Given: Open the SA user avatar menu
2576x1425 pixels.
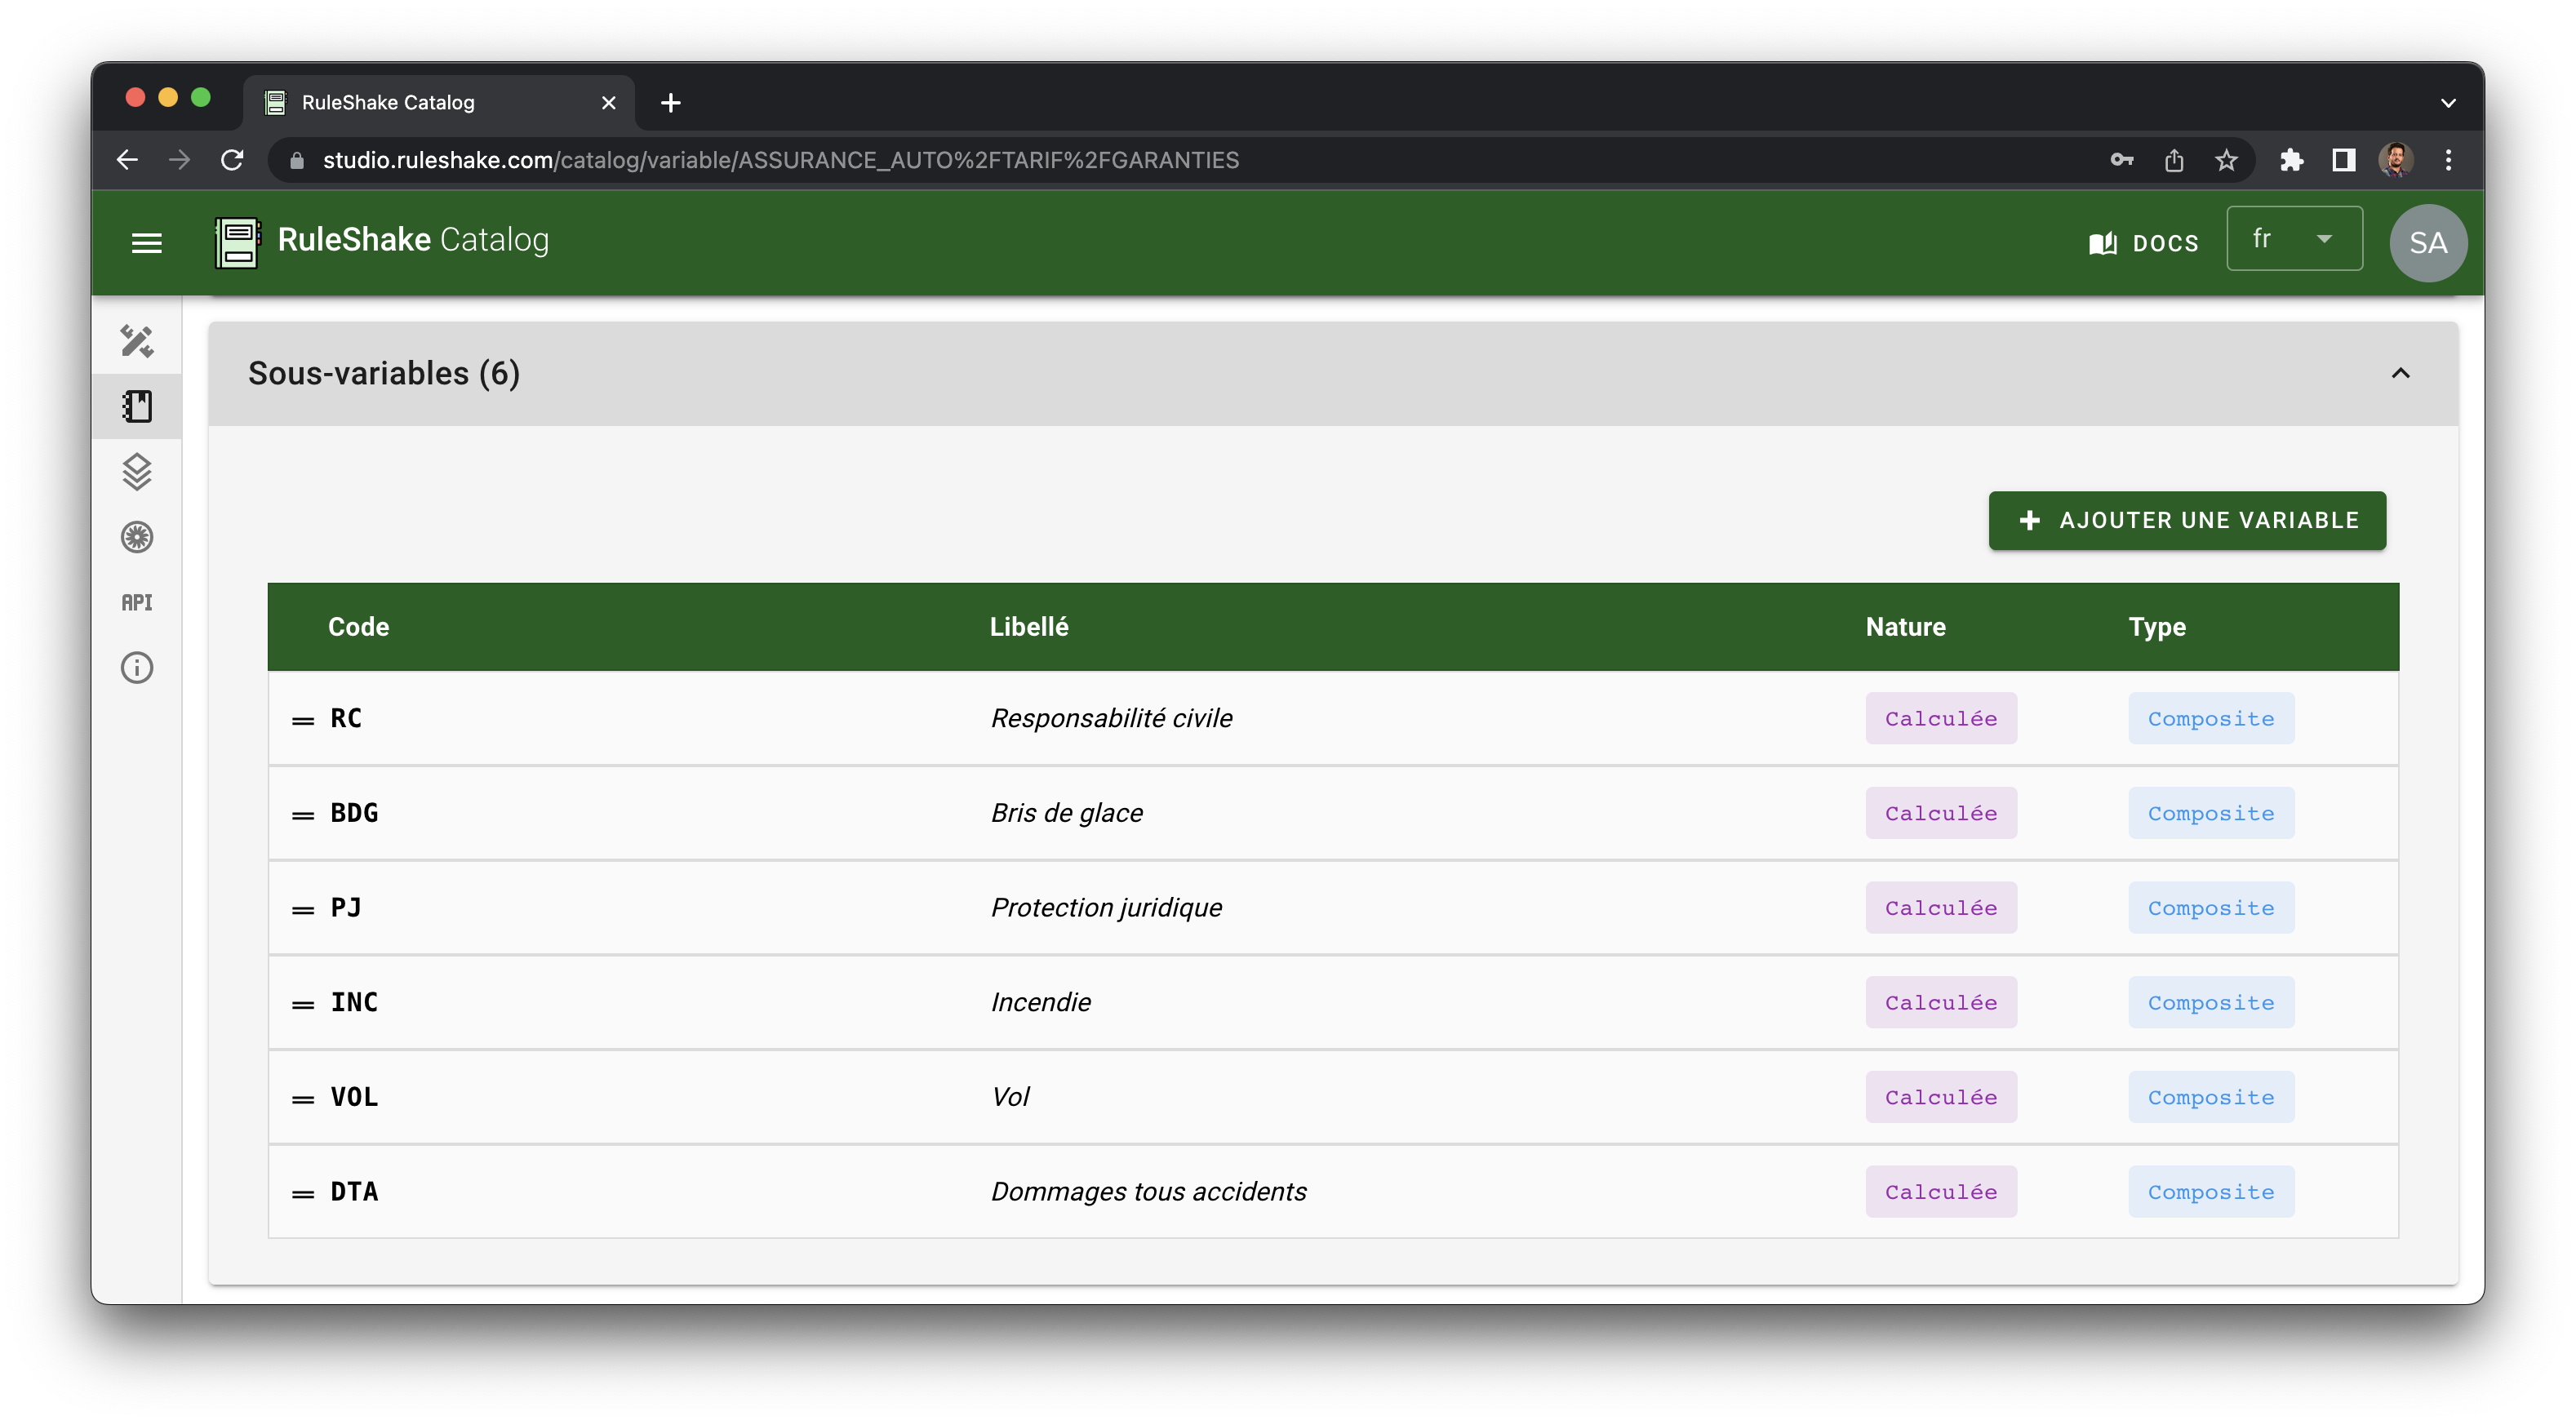Looking at the screenshot, I should 2427,242.
